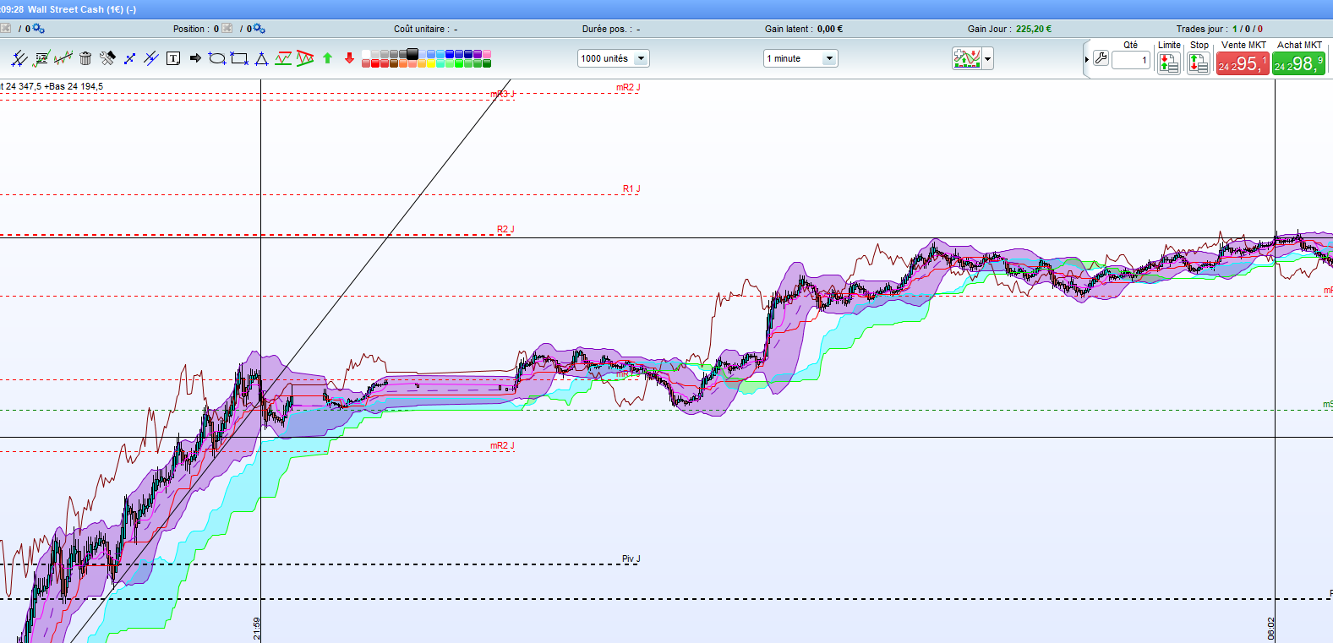Screen dimensions: 1333x643
Task: Click the R1 J resistance label
Action: (x=631, y=189)
